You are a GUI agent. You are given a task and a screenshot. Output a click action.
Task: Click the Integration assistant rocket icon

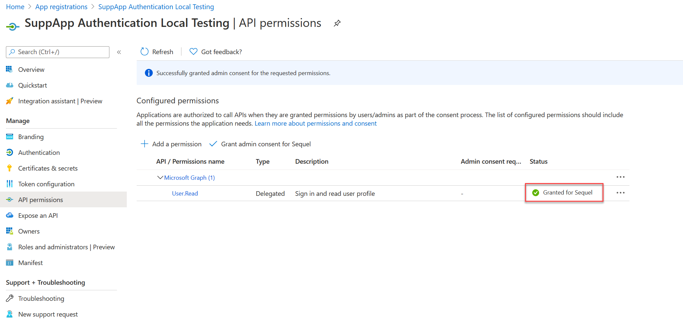tap(10, 101)
